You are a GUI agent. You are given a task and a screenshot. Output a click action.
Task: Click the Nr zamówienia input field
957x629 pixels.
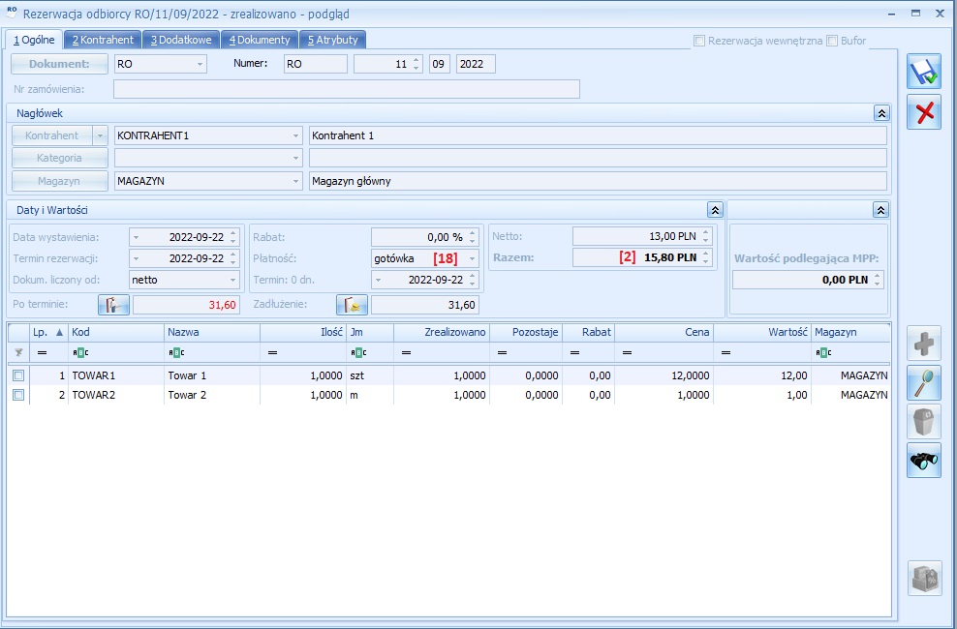tap(346, 89)
